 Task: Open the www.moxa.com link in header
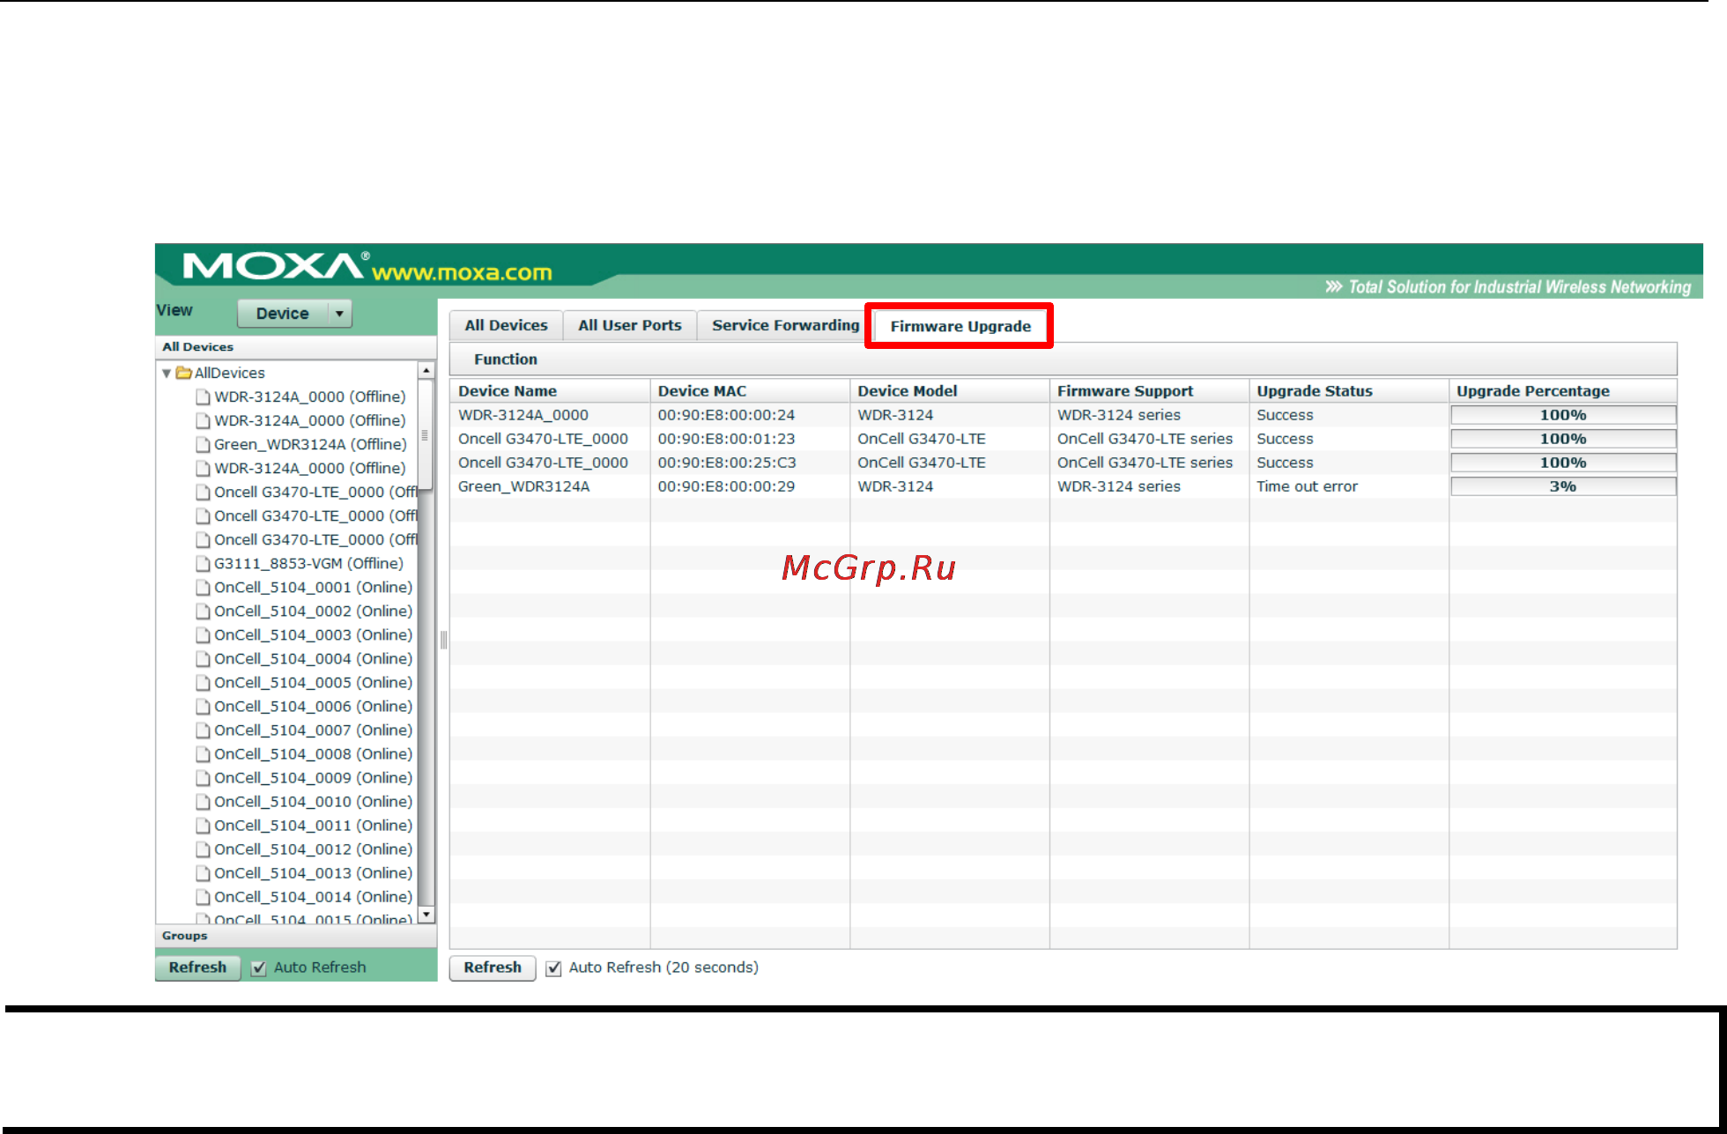click(x=463, y=272)
